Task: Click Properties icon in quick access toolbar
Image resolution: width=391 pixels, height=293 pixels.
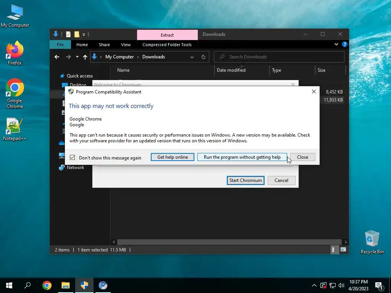Action: [x=68, y=34]
